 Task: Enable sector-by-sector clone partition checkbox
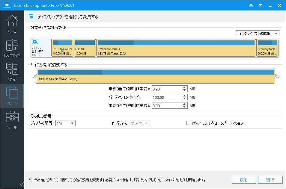coord(188,123)
